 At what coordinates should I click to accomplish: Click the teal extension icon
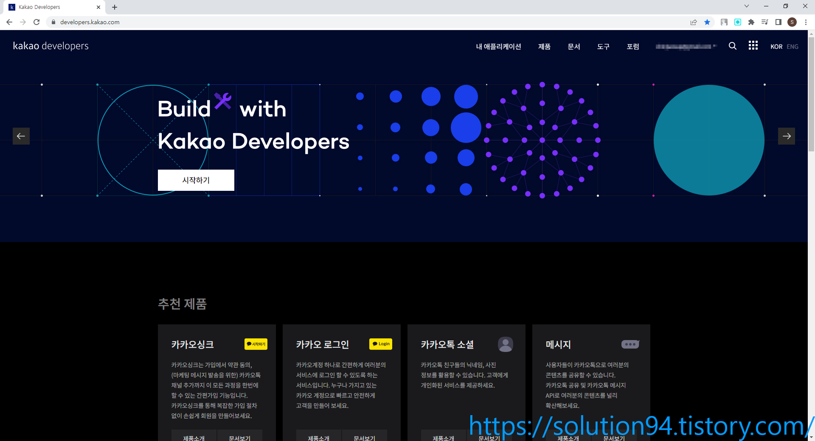point(738,22)
